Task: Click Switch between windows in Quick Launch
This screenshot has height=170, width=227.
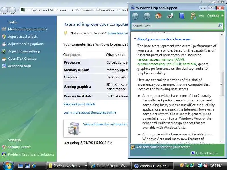Action: (x=27, y=166)
